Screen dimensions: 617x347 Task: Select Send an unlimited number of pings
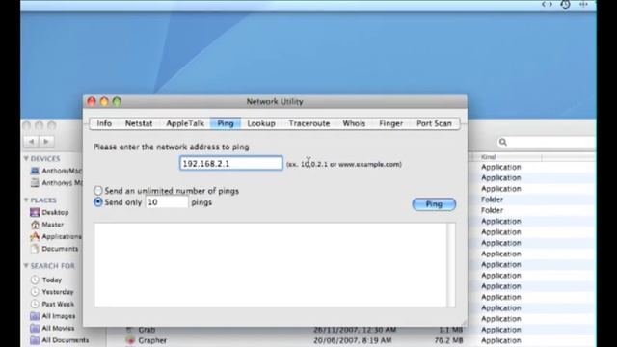coord(98,191)
